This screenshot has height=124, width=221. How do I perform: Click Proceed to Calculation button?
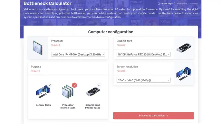point(154,116)
